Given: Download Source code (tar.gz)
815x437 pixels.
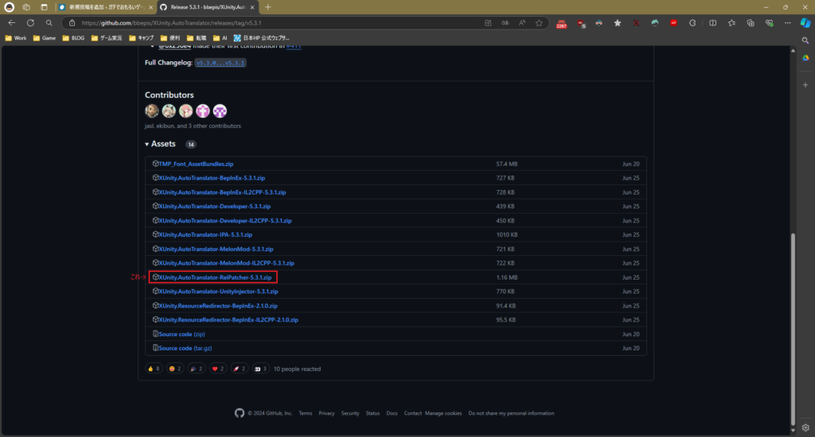Looking at the screenshot, I should [185, 348].
